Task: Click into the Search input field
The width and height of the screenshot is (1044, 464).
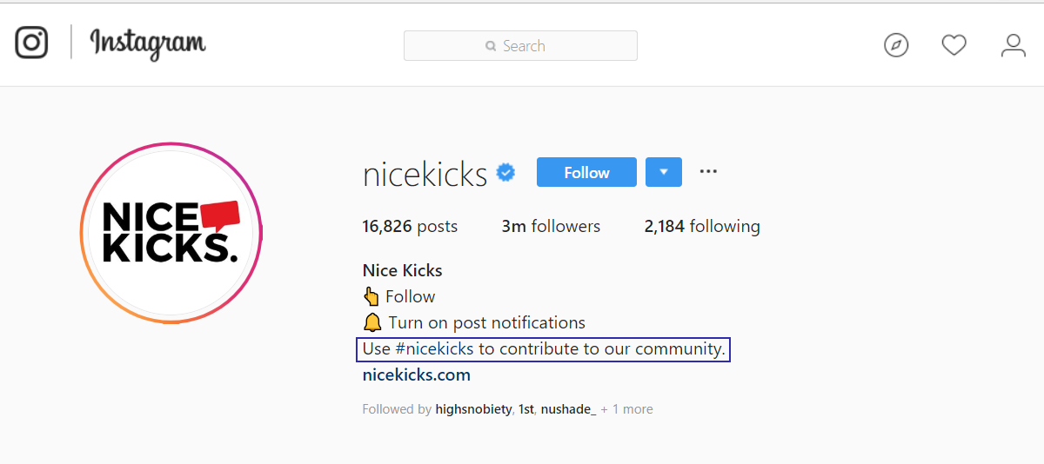Action: [520, 46]
